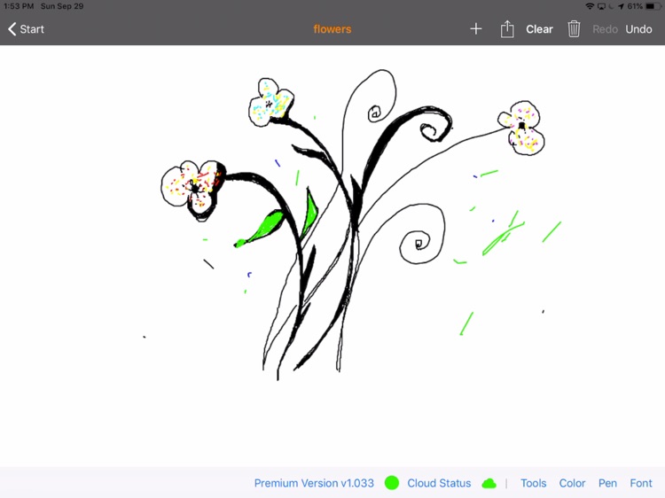Tap the trash can icon
Image resolution: width=665 pixels, height=498 pixels.
click(x=574, y=29)
